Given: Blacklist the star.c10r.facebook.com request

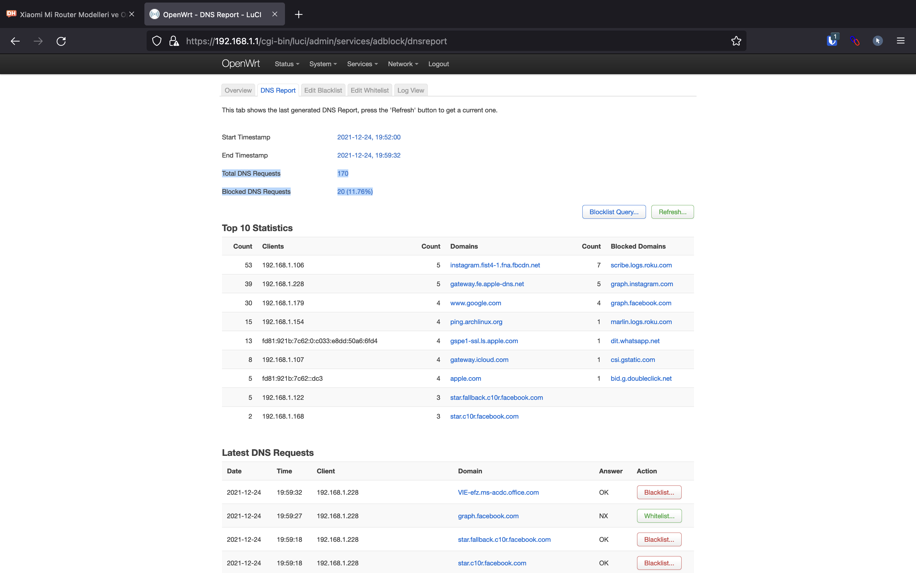Looking at the screenshot, I should [659, 563].
